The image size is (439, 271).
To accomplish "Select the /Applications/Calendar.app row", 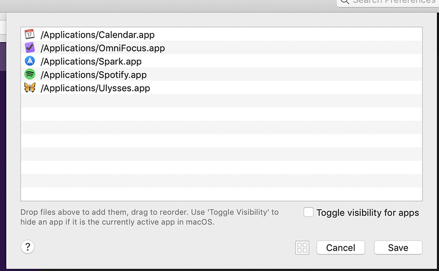I will coord(221,34).
